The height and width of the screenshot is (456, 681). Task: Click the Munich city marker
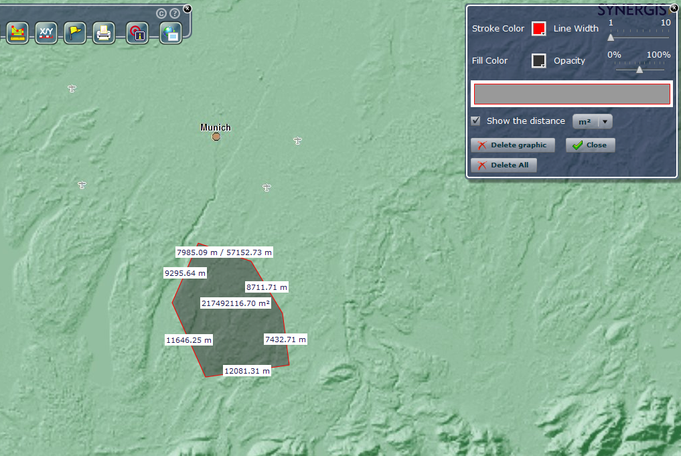(x=216, y=137)
